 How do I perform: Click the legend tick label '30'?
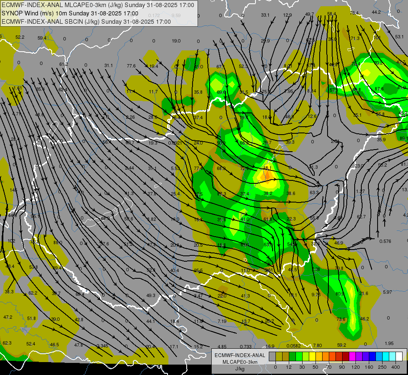(x=302, y=367)
